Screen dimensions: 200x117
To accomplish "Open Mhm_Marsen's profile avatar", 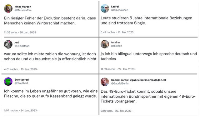I will (x=8, y=8).
